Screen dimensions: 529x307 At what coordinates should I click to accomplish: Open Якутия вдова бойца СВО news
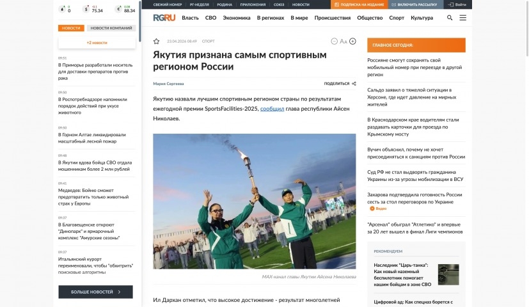pyautogui.click(x=95, y=166)
